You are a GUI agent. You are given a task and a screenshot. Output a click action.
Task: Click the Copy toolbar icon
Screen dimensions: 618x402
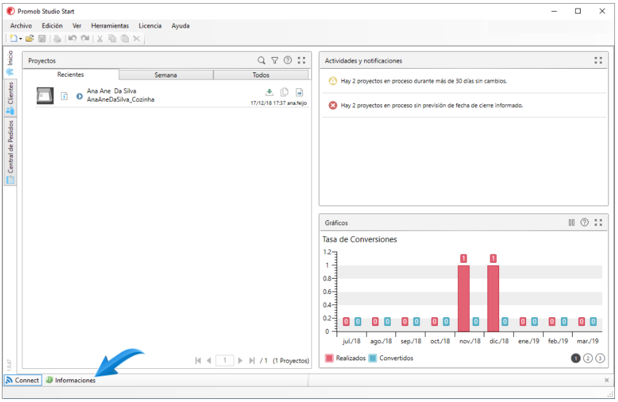(112, 39)
